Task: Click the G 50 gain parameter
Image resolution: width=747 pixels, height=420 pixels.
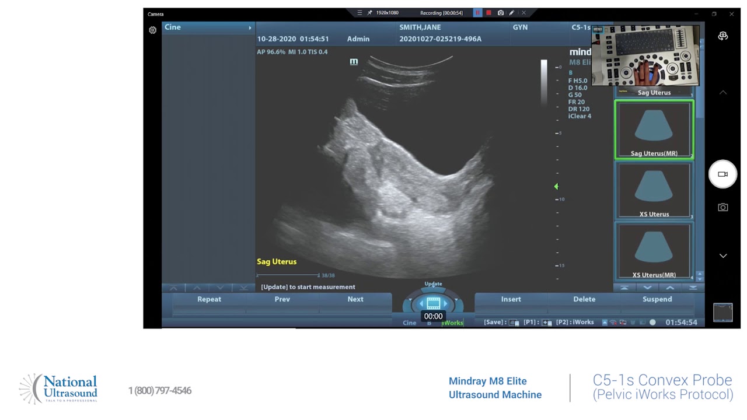Action: click(575, 95)
